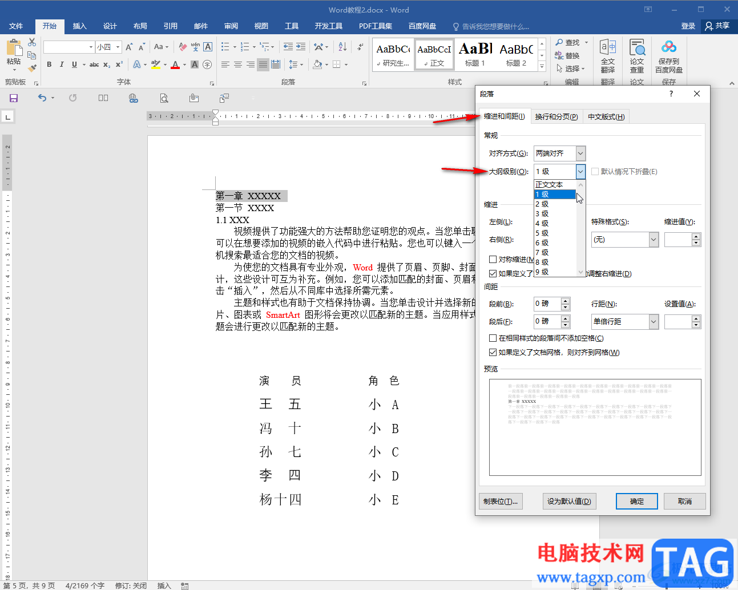The image size is (738, 590).
Task: Click the justify alignment icon
Action: pyautogui.click(x=263, y=64)
